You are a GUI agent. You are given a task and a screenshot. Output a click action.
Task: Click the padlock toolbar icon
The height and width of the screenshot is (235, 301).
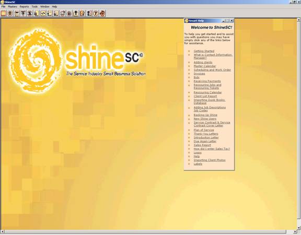coord(70,14)
